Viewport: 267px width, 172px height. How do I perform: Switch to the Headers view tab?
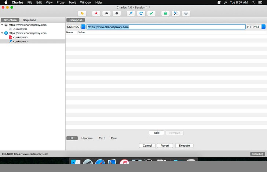pyautogui.click(x=87, y=138)
